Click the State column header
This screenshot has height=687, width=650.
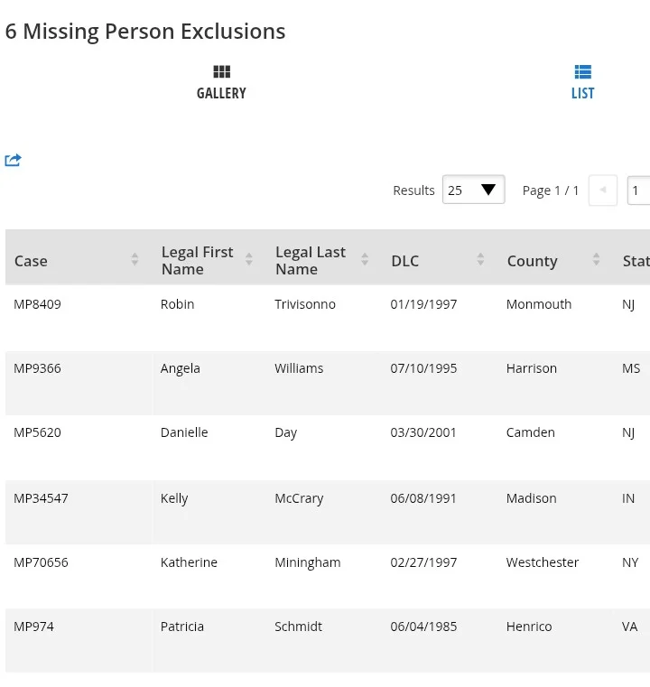(x=636, y=261)
